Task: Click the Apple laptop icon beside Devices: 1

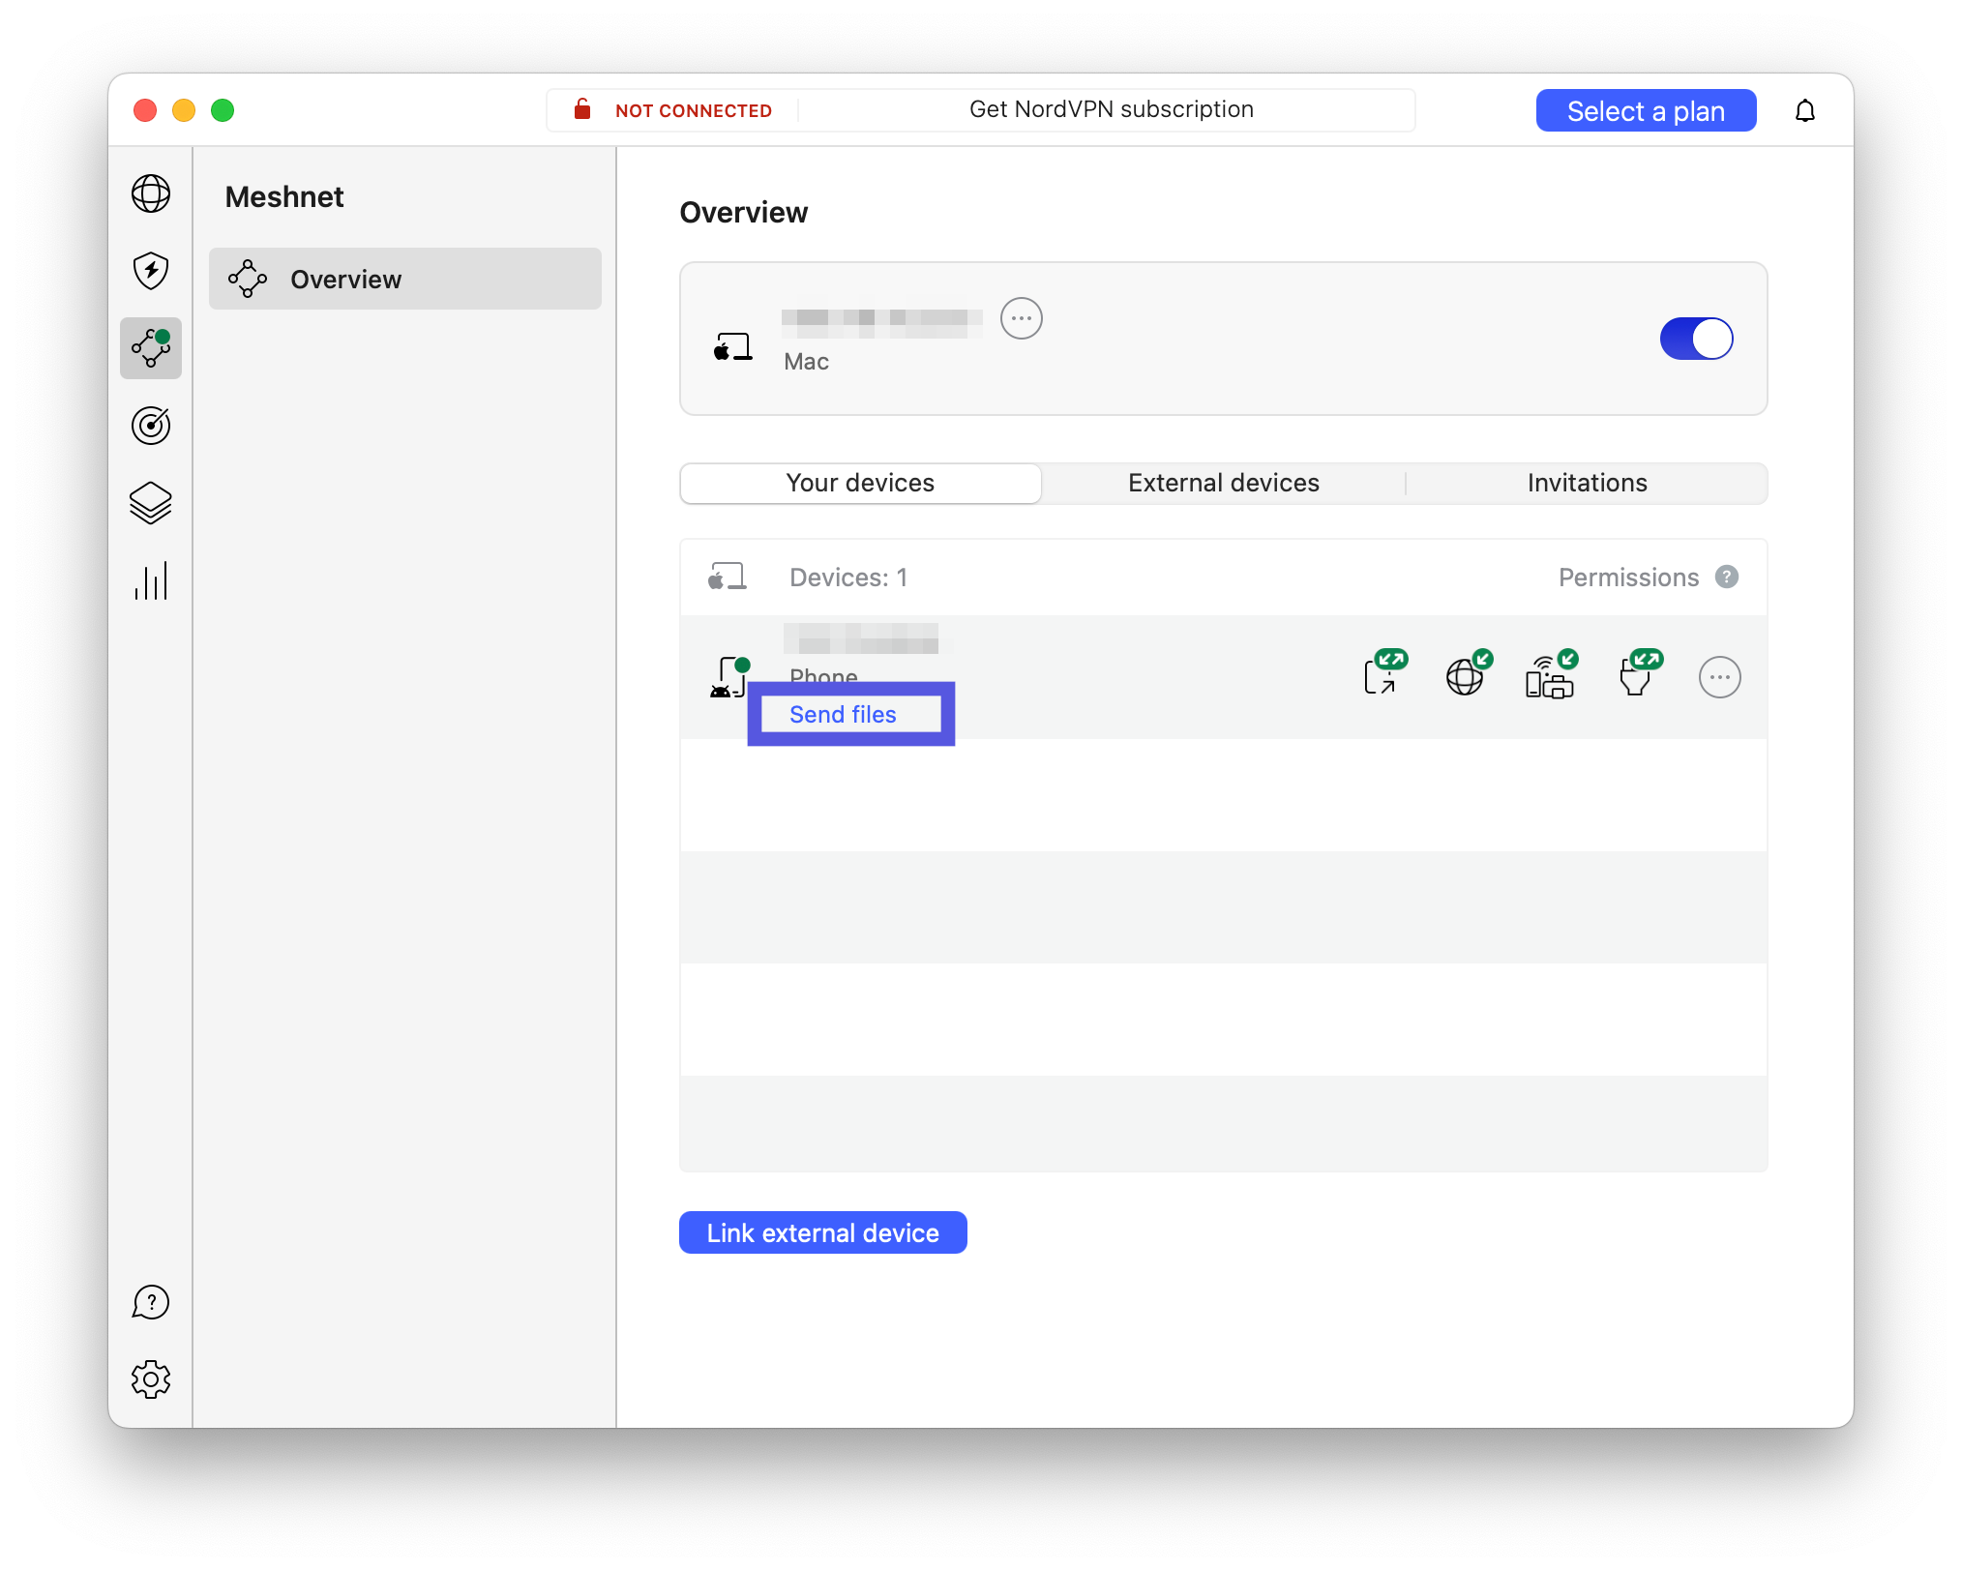Action: point(727,577)
